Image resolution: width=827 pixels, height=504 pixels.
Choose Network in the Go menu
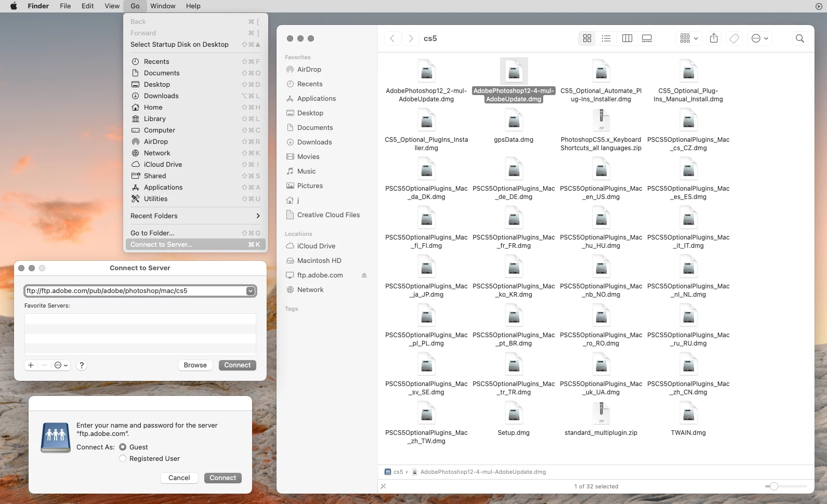tap(195, 153)
